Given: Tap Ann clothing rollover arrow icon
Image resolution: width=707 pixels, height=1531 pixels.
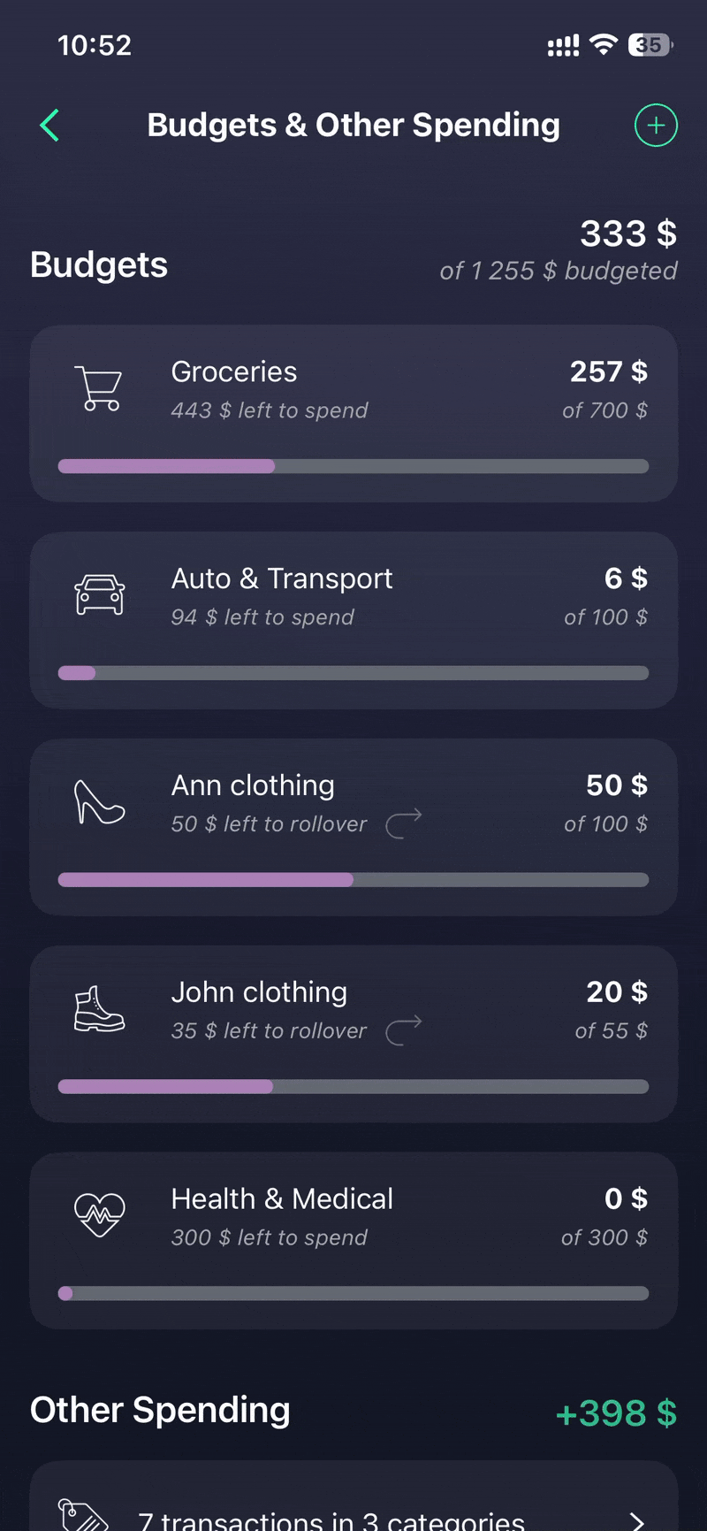Looking at the screenshot, I should [x=404, y=823].
